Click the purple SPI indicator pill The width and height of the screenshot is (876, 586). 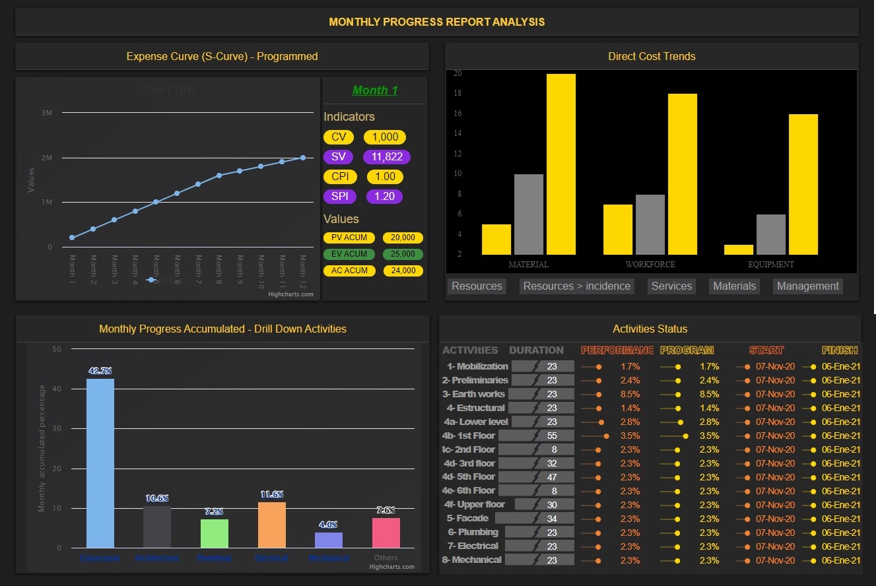coord(339,196)
